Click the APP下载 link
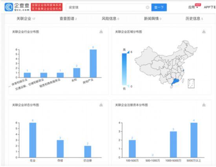 pos(210,7)
